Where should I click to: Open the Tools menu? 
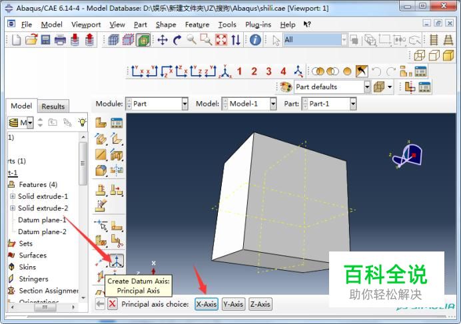[227, 25]
